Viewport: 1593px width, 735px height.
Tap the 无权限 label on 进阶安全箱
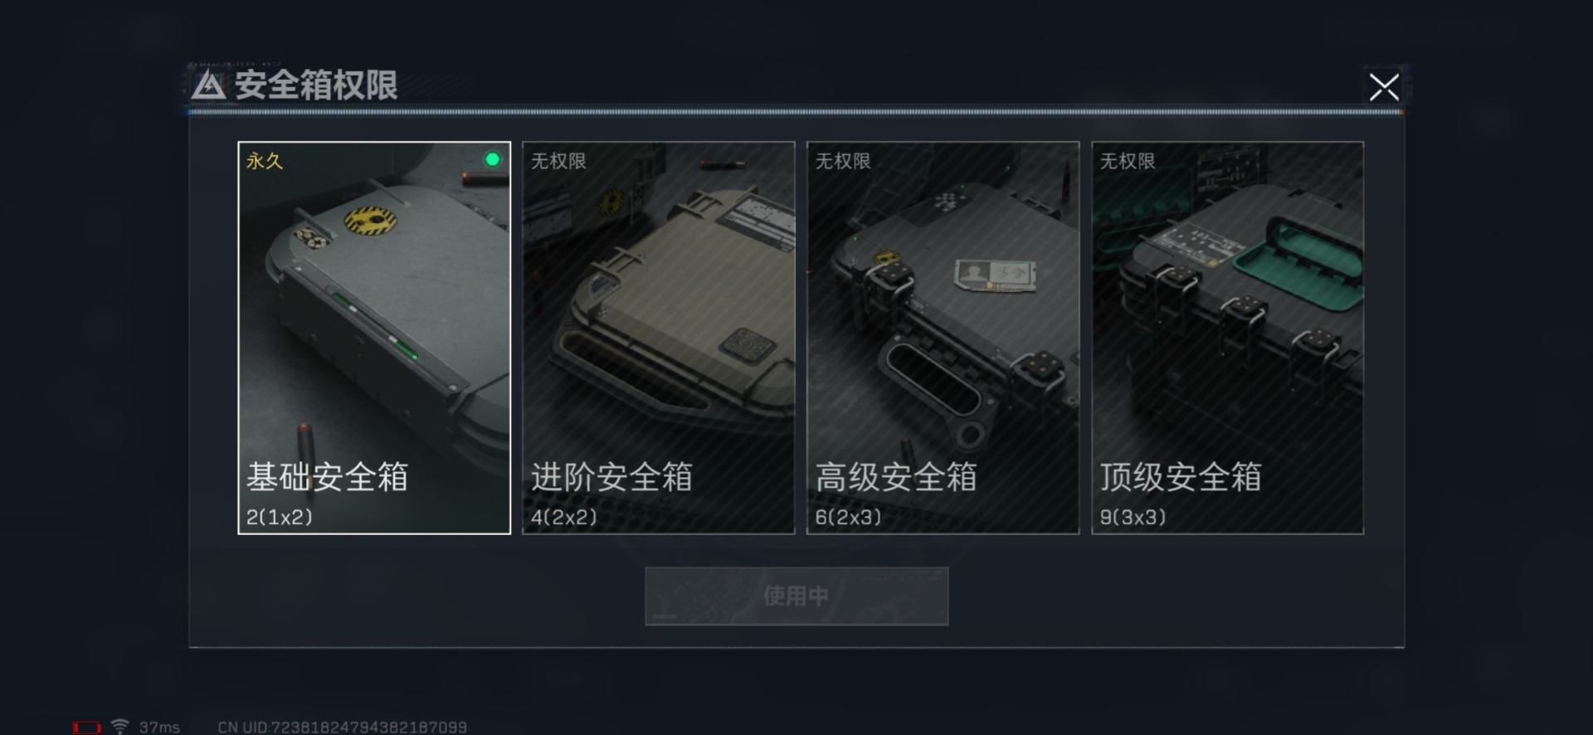coord(558,161)
